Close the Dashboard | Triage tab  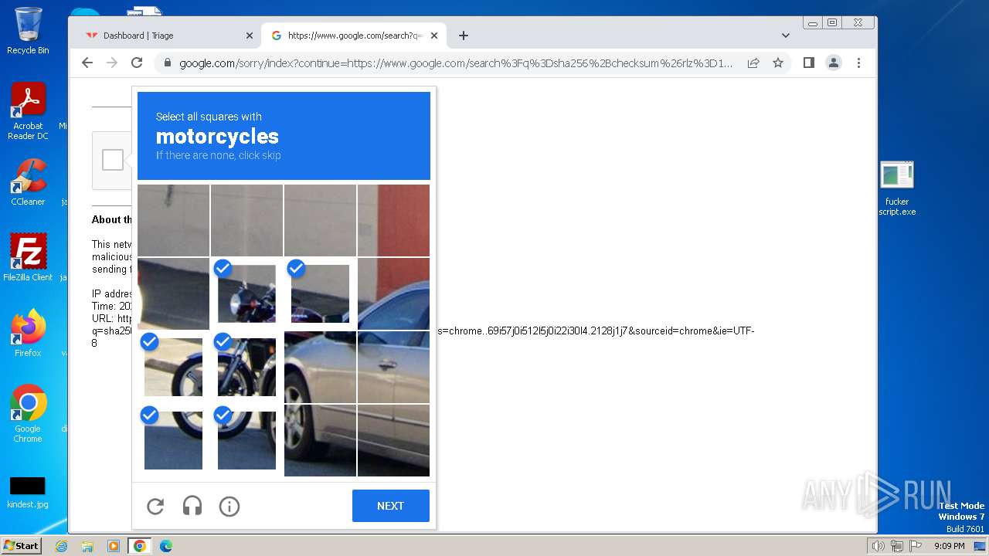click(250, 36)
